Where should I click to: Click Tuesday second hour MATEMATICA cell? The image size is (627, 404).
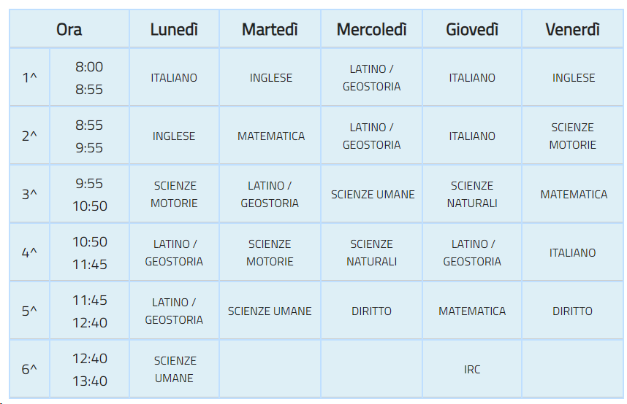tap(270, 136)
